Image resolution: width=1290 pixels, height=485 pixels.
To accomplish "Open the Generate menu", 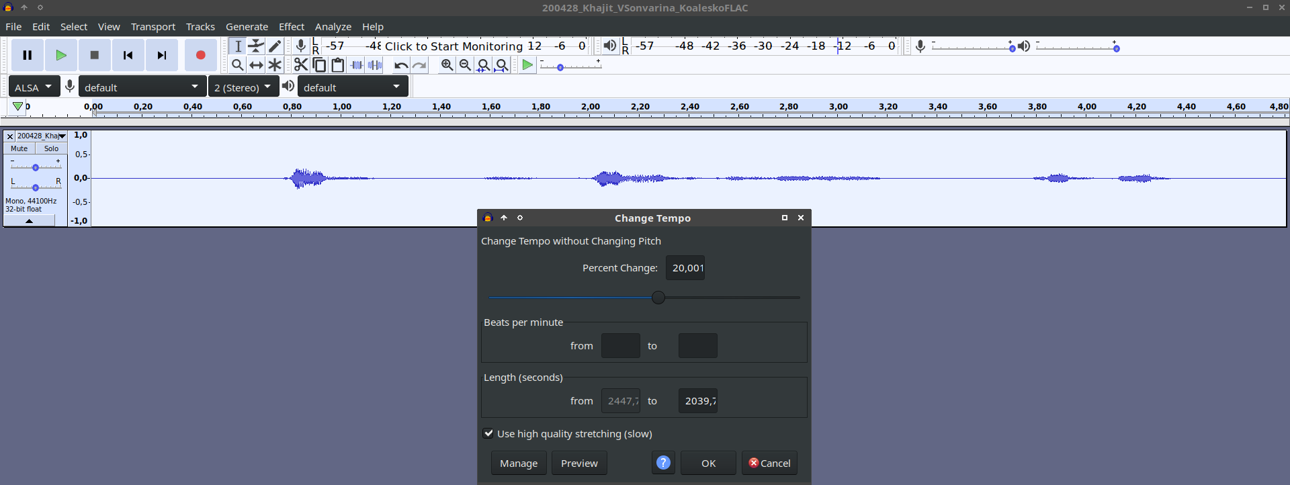I will point(247,27).
